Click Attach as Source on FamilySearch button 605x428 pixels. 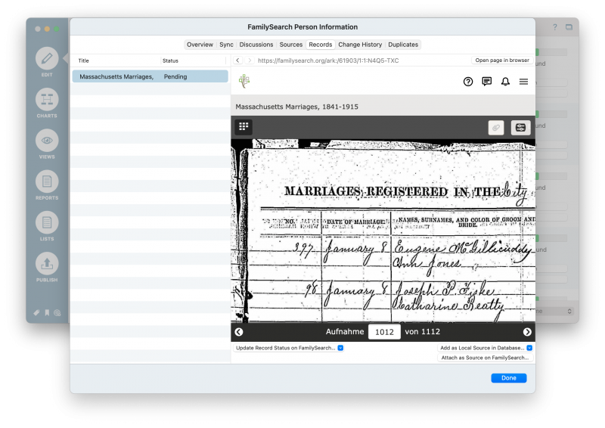[486, 358]
